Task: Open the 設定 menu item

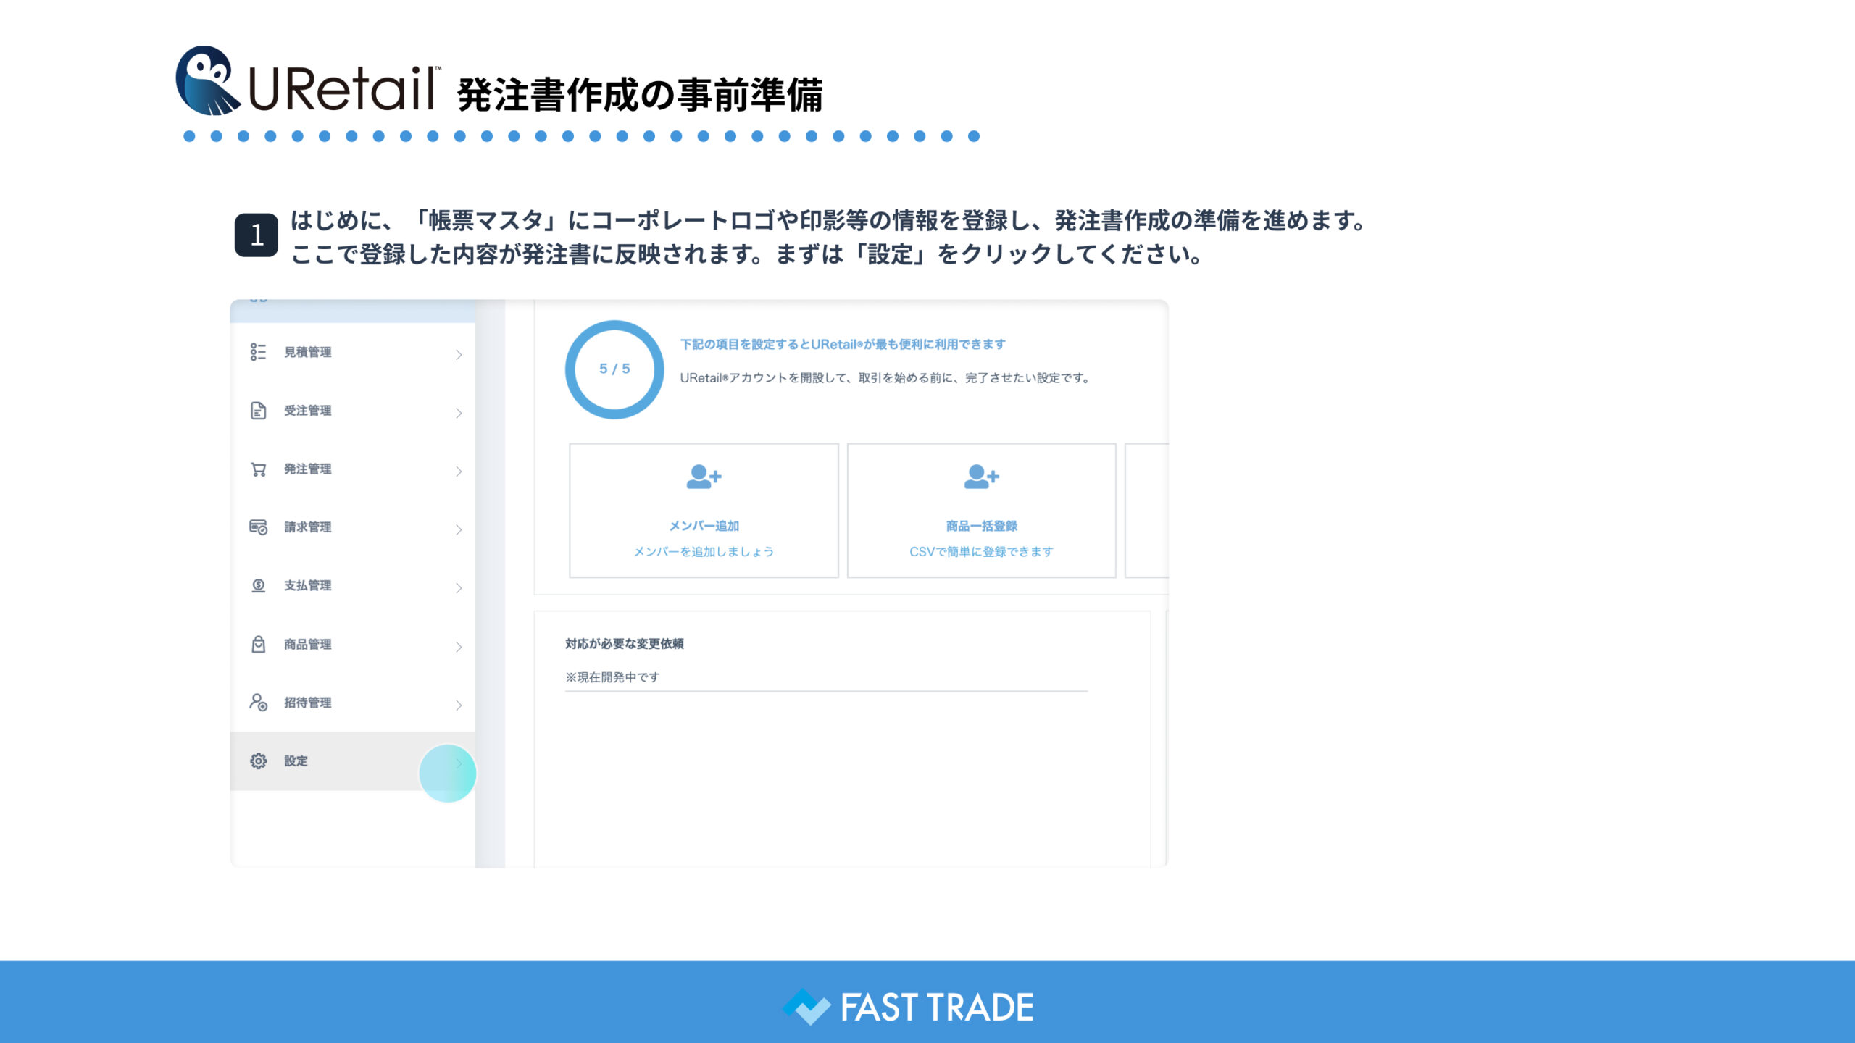Action: 296,761
